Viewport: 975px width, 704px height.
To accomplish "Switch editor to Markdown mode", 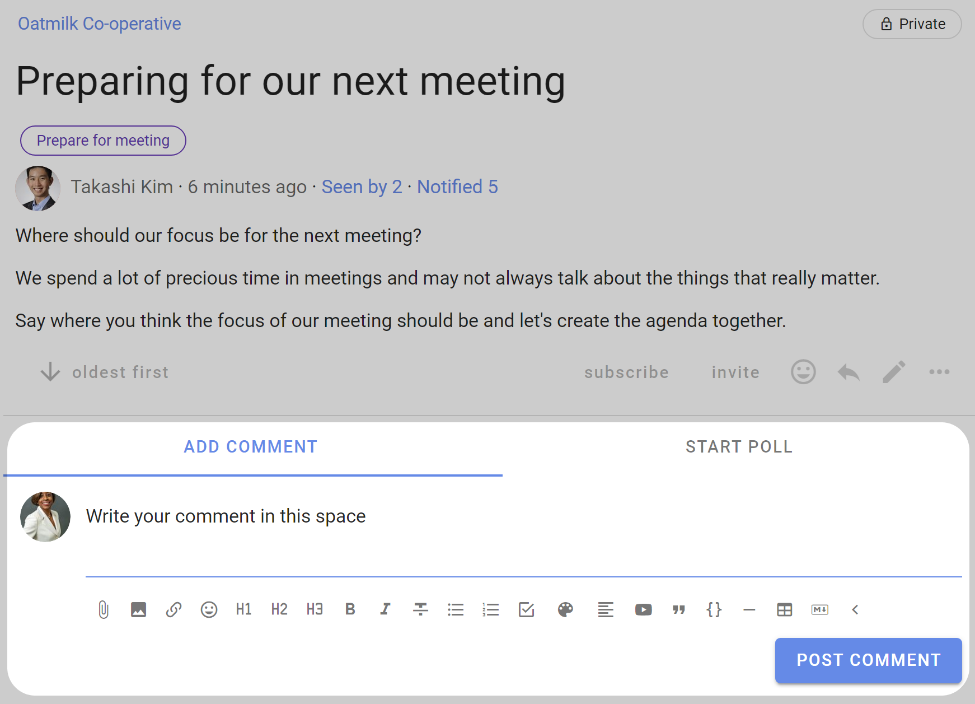I will point(819,609).
